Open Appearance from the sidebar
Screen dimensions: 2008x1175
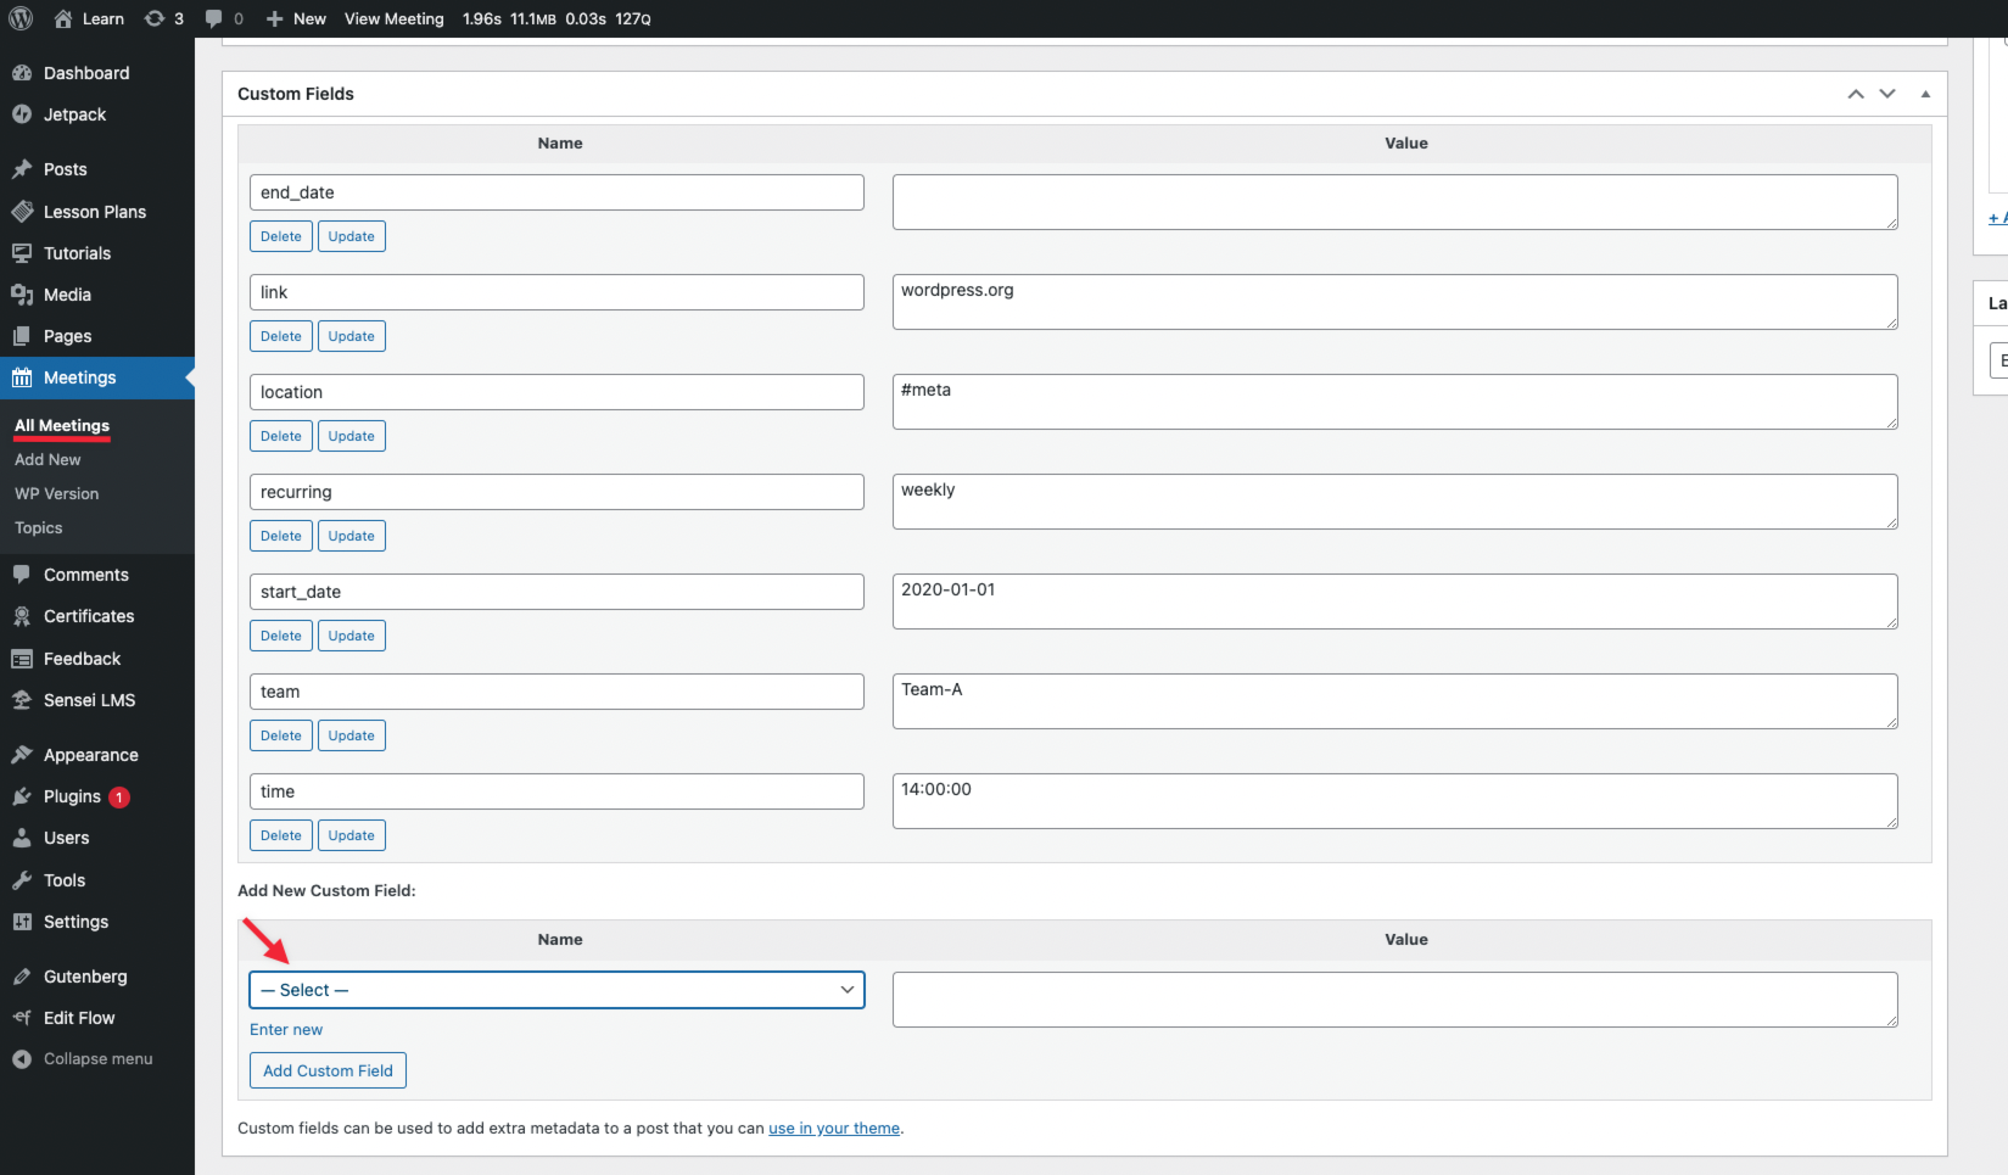tap(90, 754)
